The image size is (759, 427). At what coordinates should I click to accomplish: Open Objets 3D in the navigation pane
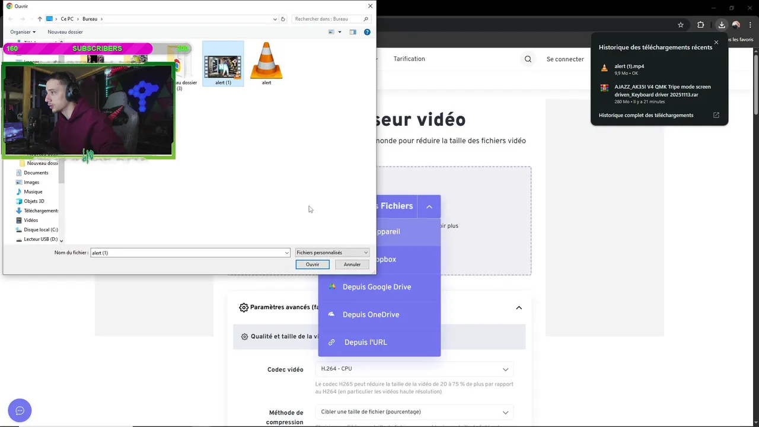click(x=34, y=201)
